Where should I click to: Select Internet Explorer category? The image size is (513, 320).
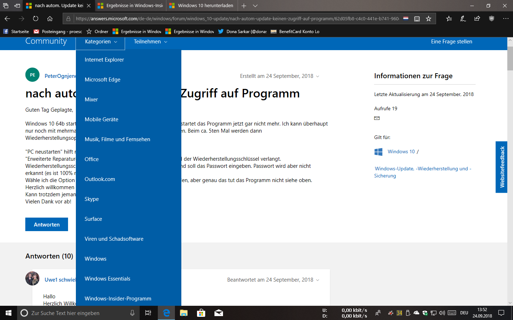point(129,60)
